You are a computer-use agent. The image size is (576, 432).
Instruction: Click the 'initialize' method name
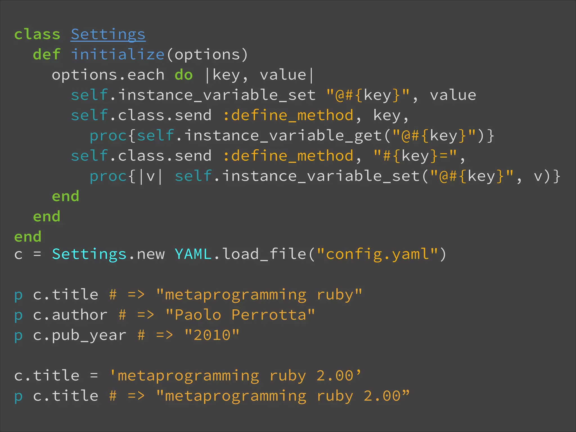pyautogui.click(x=118, y=55)
